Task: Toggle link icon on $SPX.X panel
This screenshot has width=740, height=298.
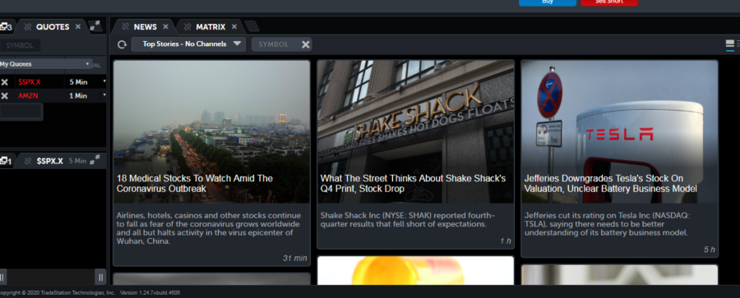Action: tap(28, 161)
